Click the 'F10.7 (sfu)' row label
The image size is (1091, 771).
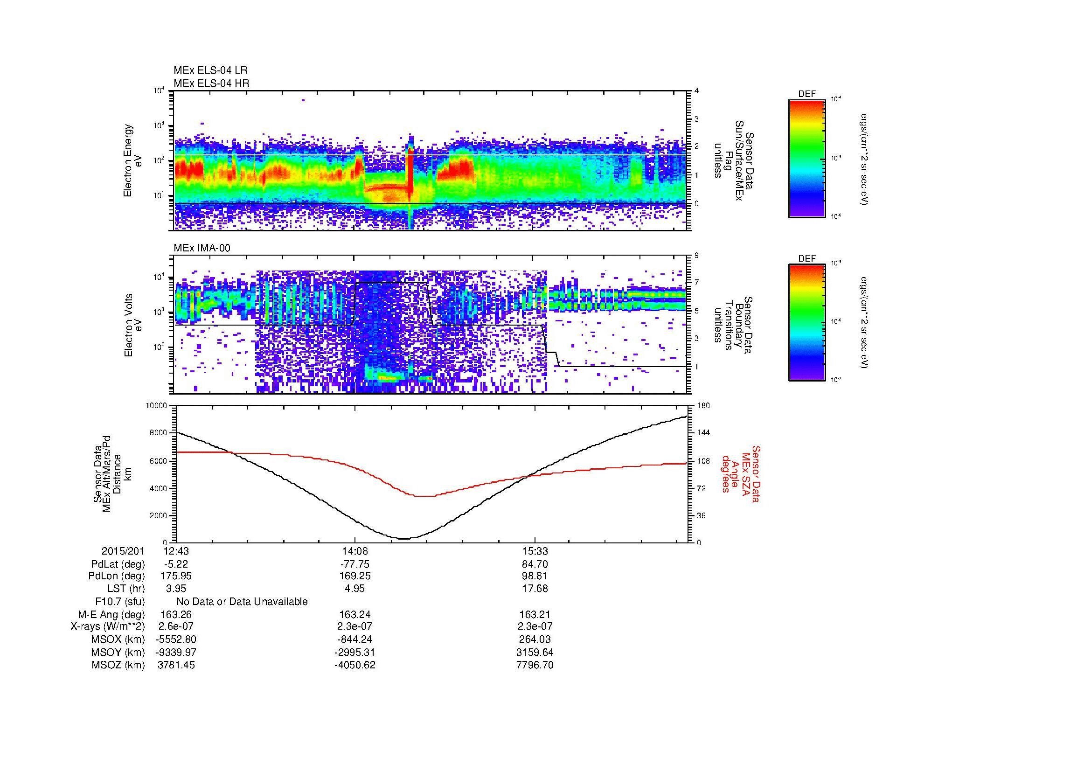(120, 602)
